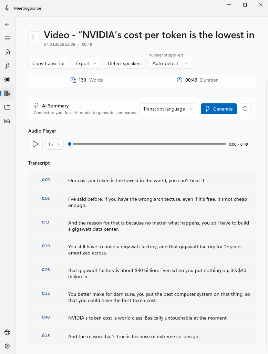The width and height of the screenshot is (268, 354).
Task: Click the back arrow beside the video title
Action: coord(34,37)
